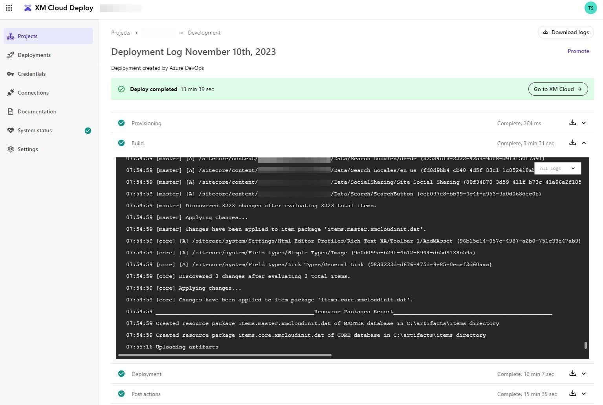Click the 'Deployment created by Azure DevOps' text
The height and width of the screenshot is (405, 603).
click(158, 68)
